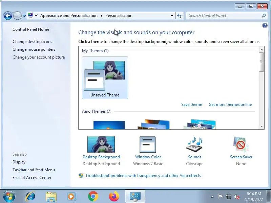Open the Window Color icon

coord(148,144)
